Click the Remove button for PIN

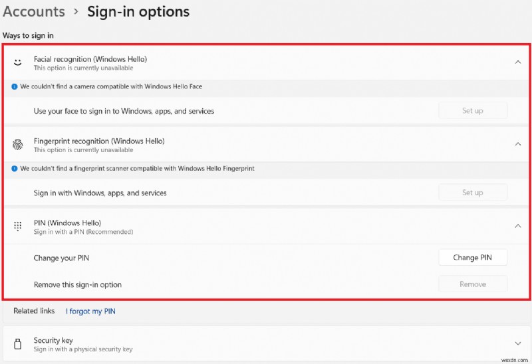(472, 284)
